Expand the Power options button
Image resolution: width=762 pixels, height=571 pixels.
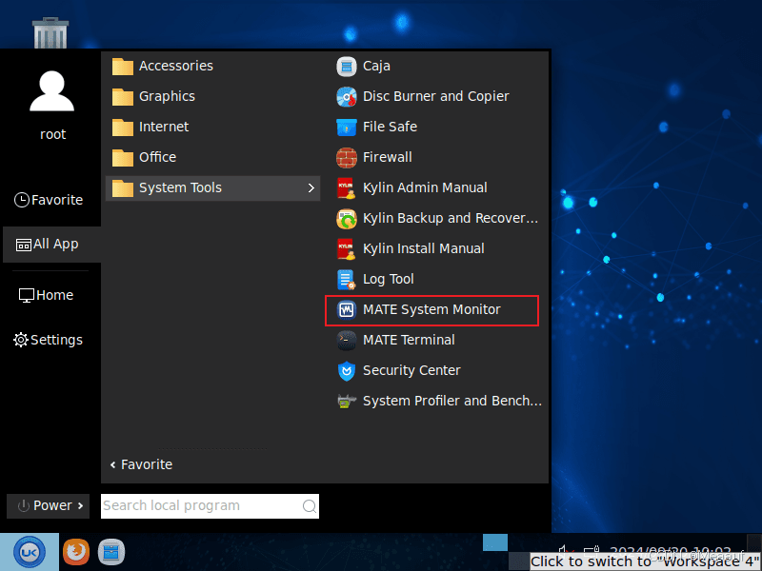(49, 506)
